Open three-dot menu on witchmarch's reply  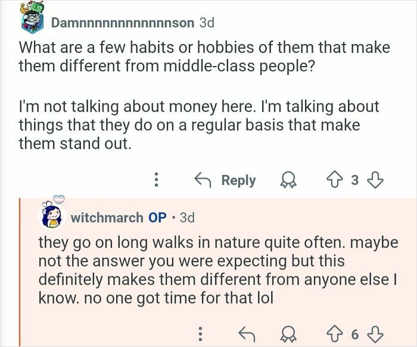click(x=201, y=334)
